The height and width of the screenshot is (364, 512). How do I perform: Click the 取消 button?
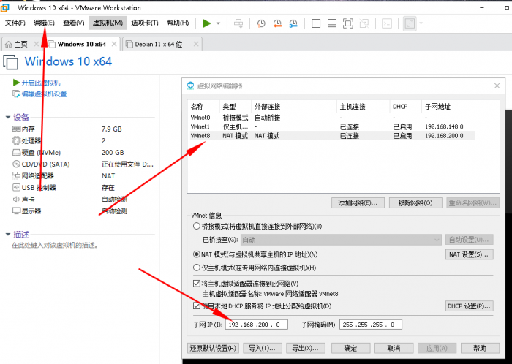[x=394, y=348]
